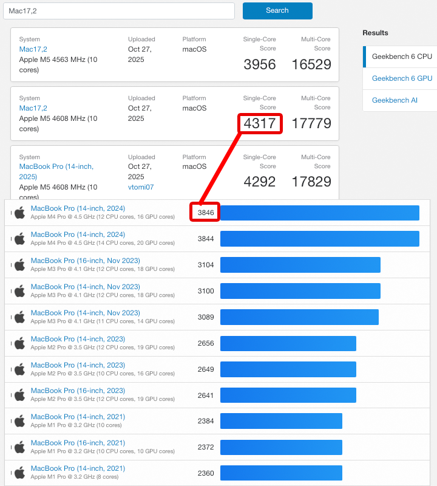
Task: Open the MacBook Pro (14-inch, 2025) result link
Action: pos(56,171)
